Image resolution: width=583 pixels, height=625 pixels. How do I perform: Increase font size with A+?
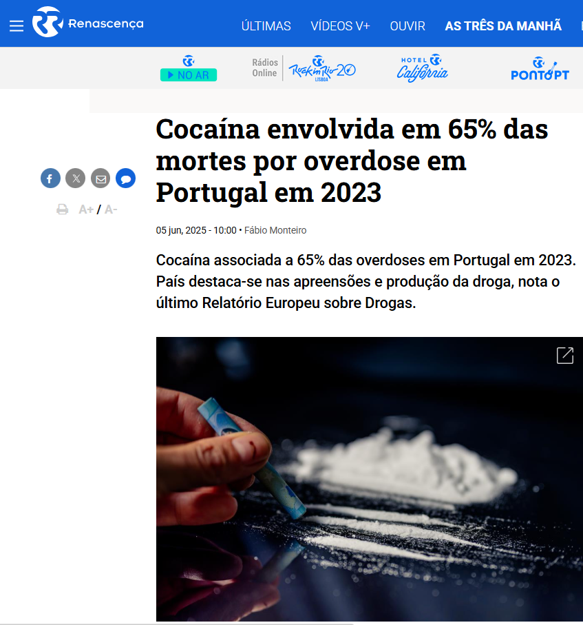coord(85,209)
